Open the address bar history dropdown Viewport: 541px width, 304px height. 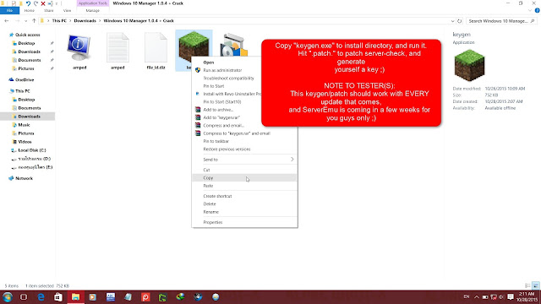452,21
